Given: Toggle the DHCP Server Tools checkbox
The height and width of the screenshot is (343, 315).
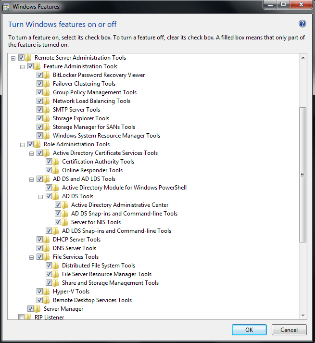Looking at the screenshot, I should point(39,239).
